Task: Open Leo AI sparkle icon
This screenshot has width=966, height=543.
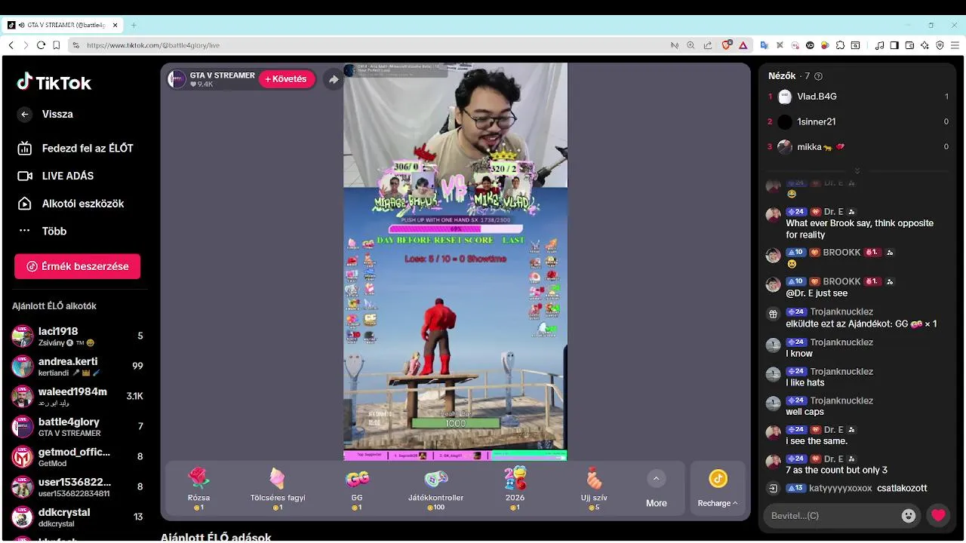Action: (x=924, y=45)
